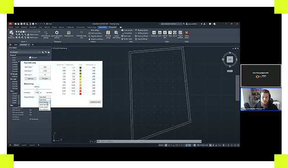Viewport: 288px width, 168px height.
Task: Switch to the Insert ribbon tab
Action: 17,27
